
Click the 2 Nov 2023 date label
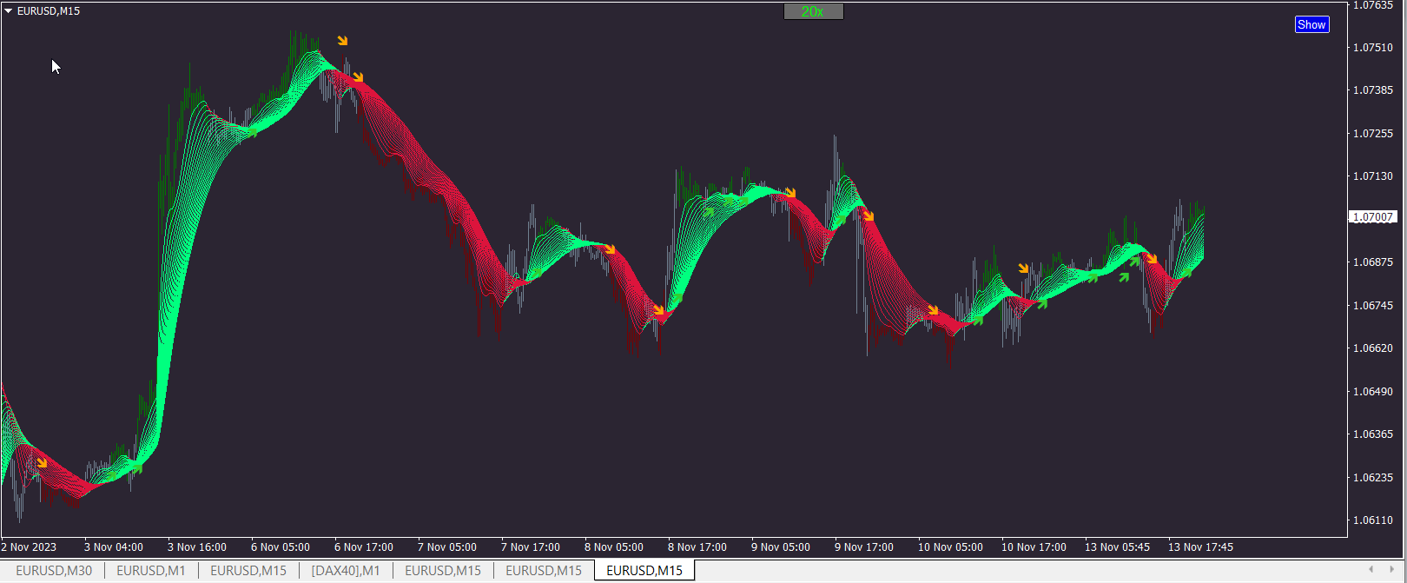pyautogui.click(x=30, y=547)
